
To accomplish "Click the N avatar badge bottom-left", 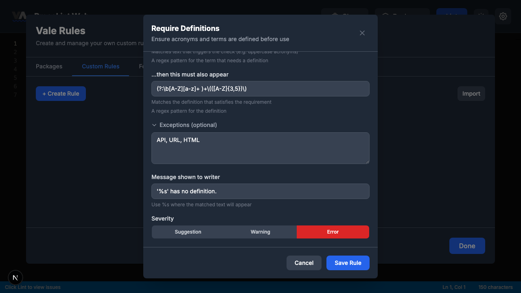I will click(15, 278).
